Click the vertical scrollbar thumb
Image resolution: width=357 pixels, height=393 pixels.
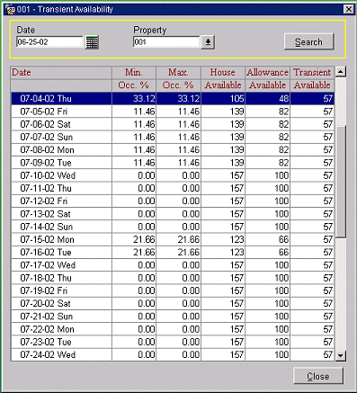pos(341,182)
